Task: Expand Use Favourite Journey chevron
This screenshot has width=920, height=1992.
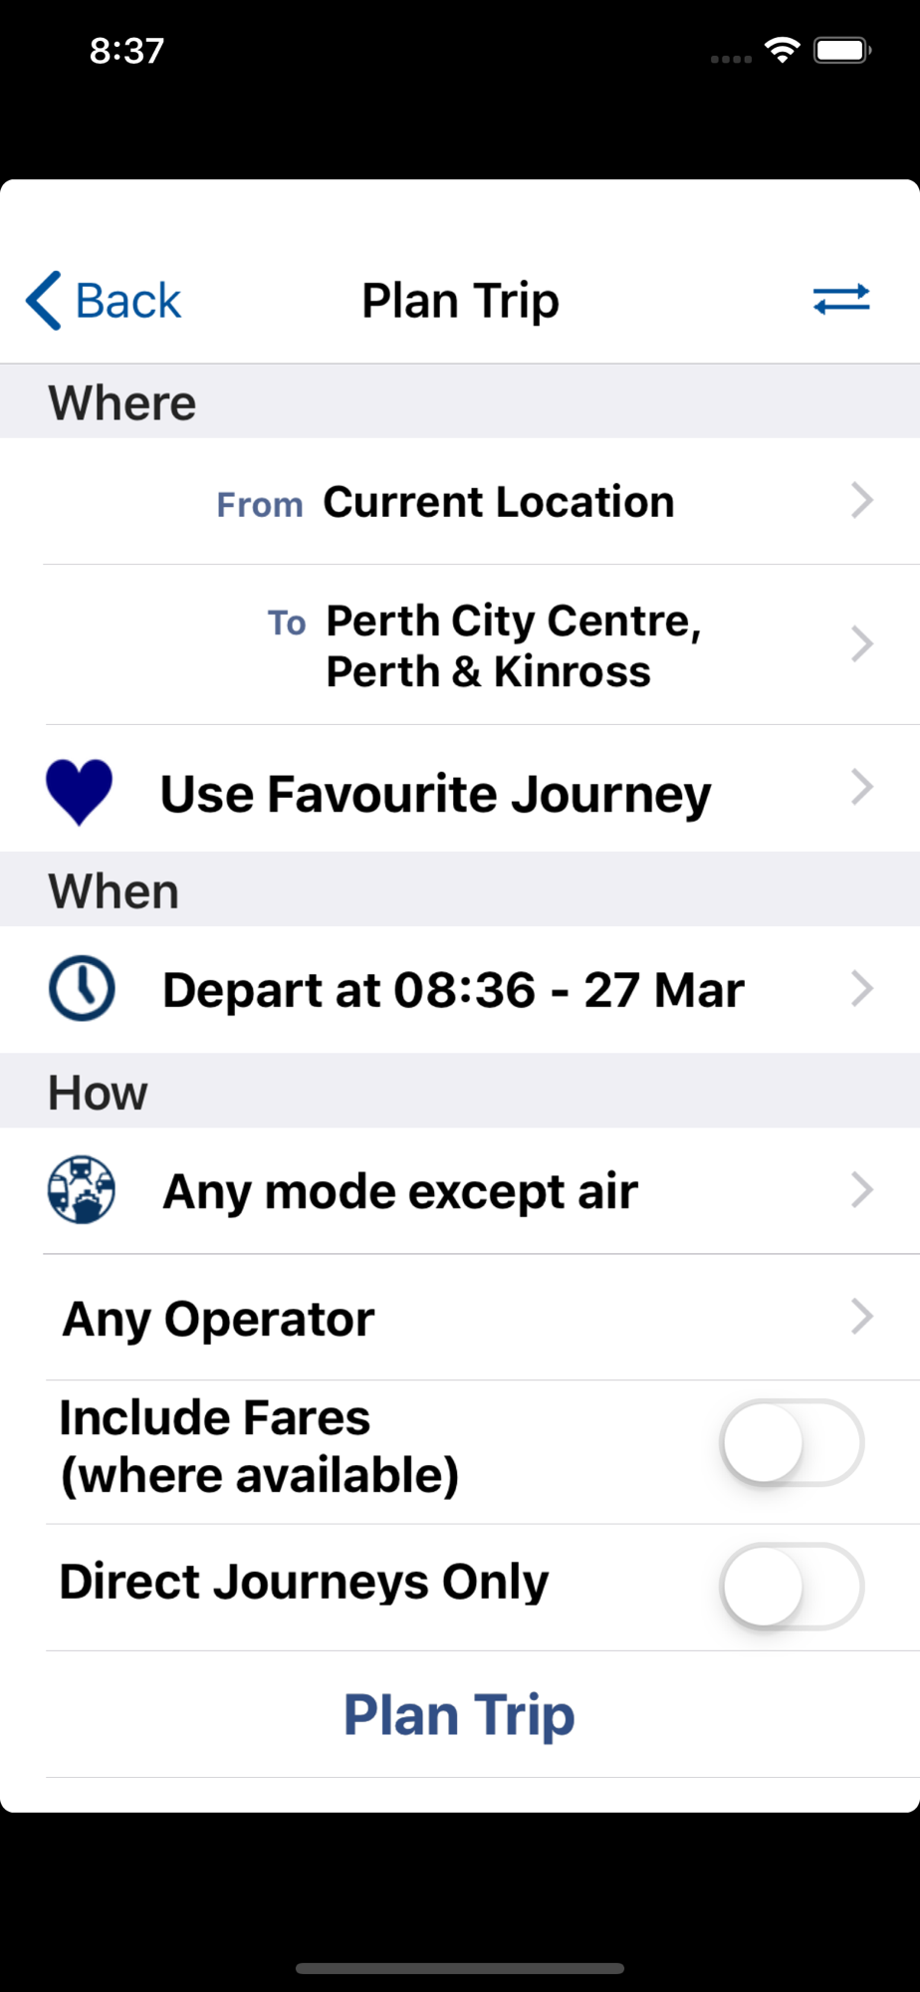Action: (862, 788)
